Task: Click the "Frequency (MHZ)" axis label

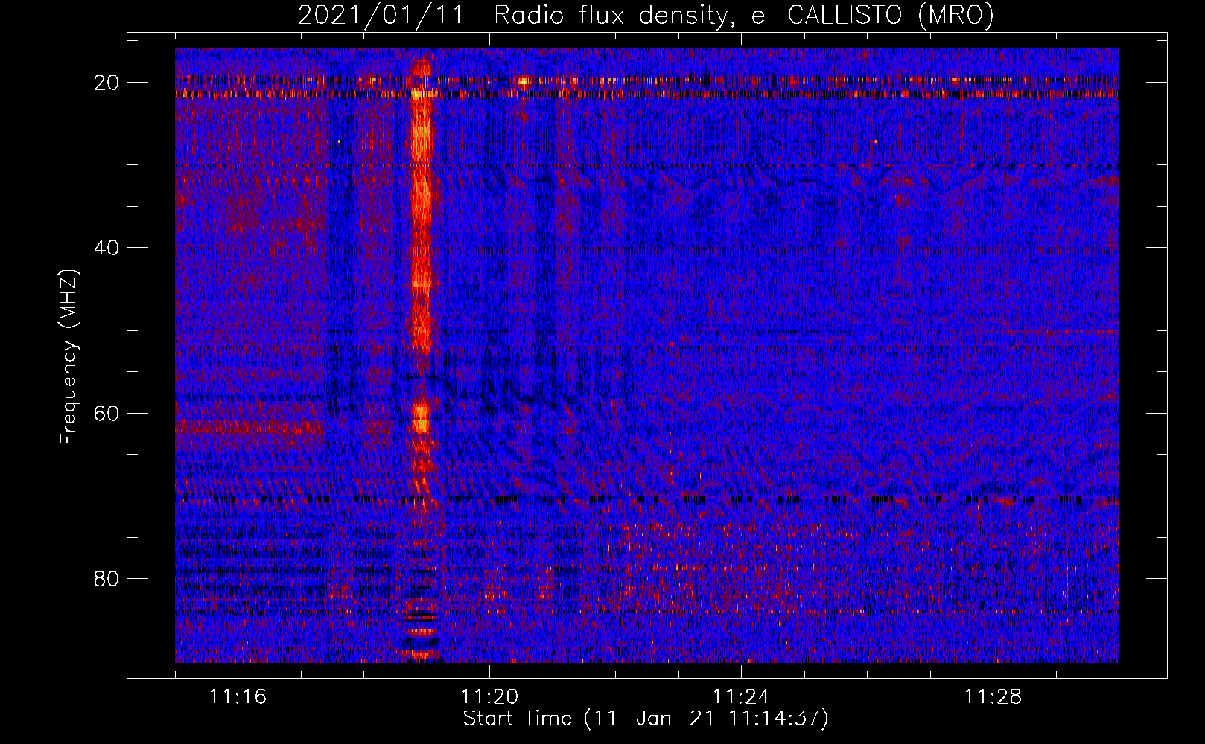Action: [69, 357]
